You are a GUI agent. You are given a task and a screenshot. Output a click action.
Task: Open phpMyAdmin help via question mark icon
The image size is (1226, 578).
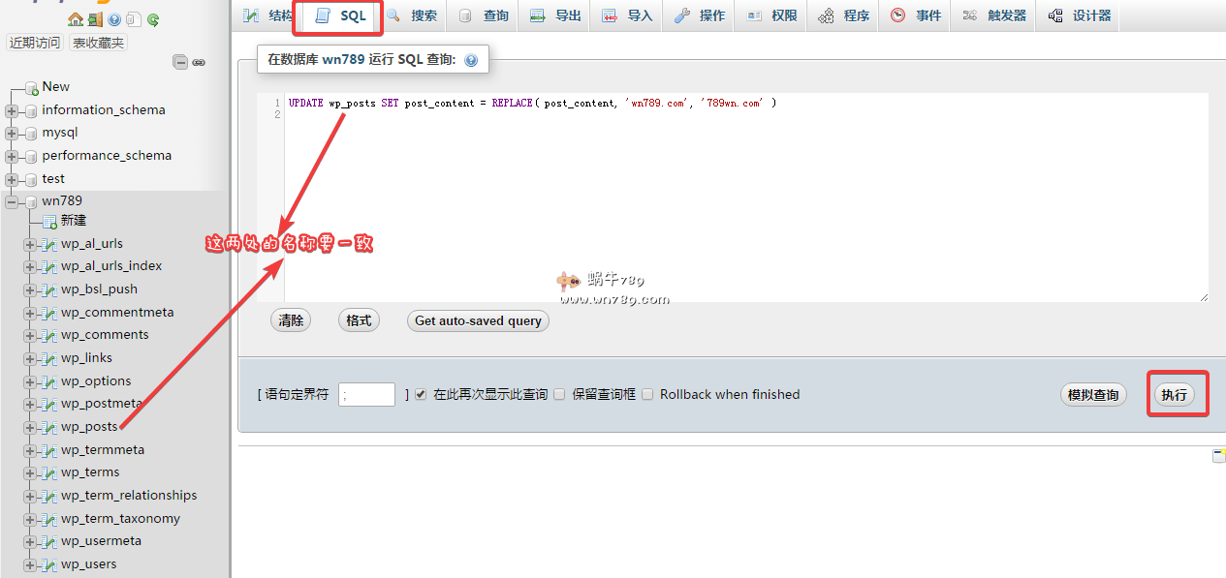(114, 18)
